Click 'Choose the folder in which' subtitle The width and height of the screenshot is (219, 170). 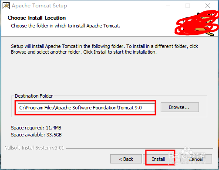coord(66,26)
